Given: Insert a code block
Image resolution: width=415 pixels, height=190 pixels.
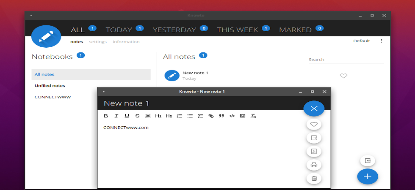Looking at the screenshot, I should (x=232, y=116).
